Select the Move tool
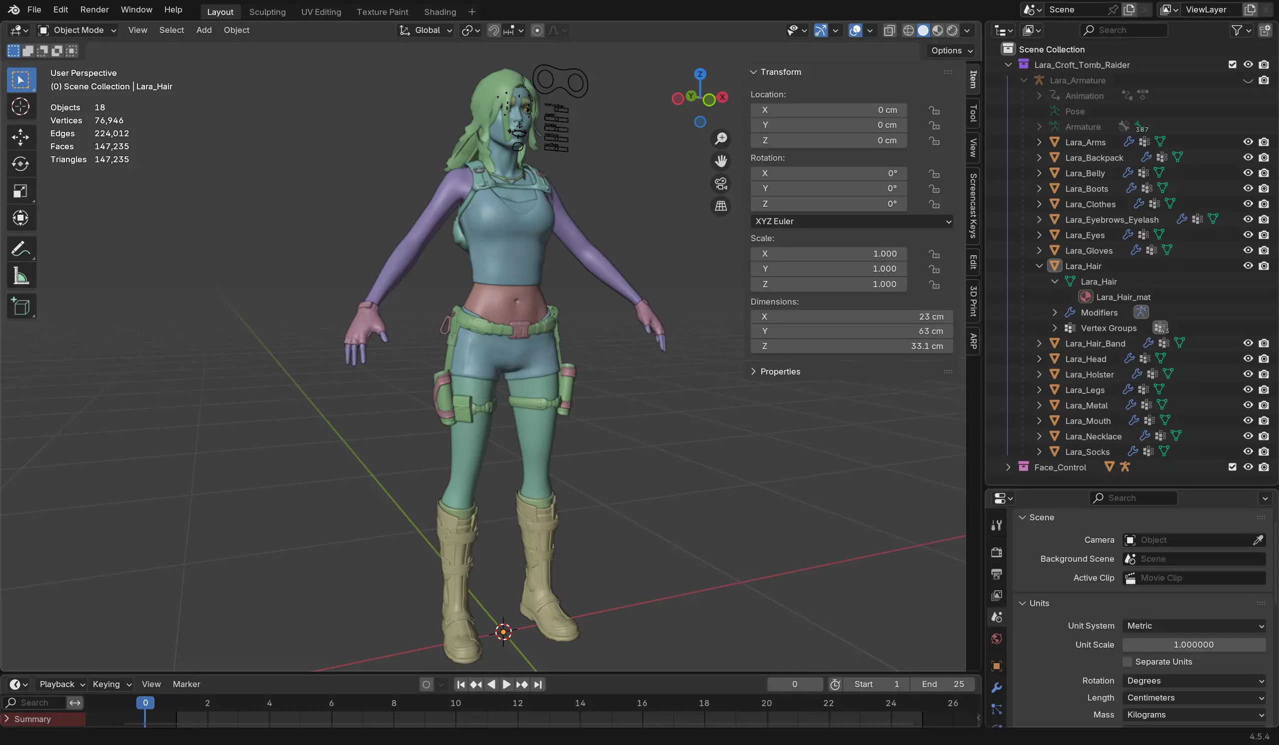The image size is (1279, 745). click(21, 137)
